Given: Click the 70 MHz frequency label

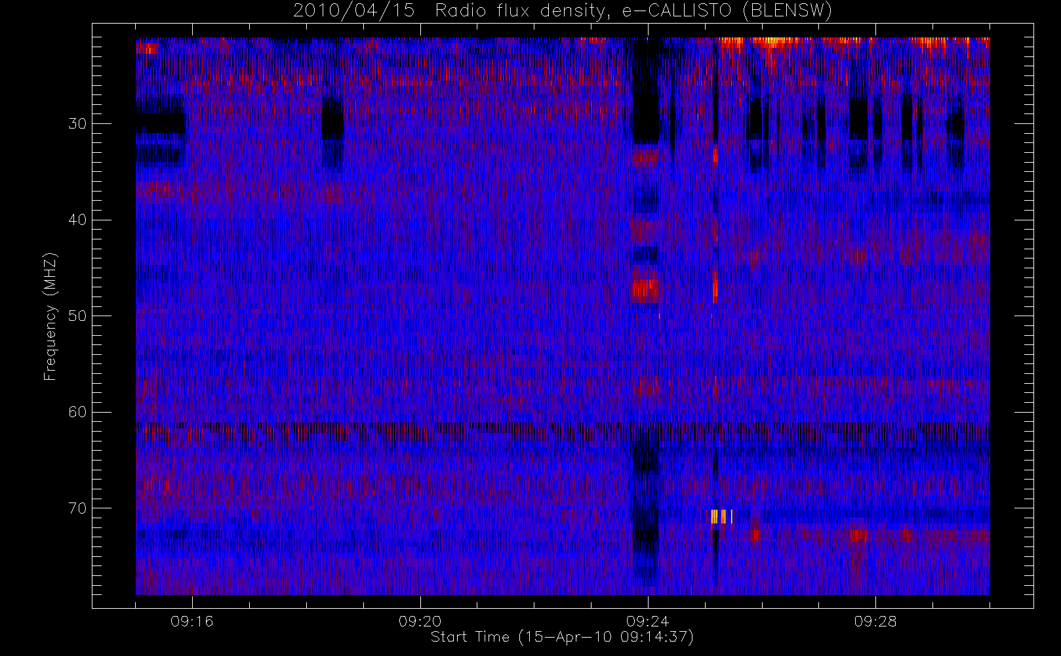Looking at the screenshot, I should coord(77,508).
